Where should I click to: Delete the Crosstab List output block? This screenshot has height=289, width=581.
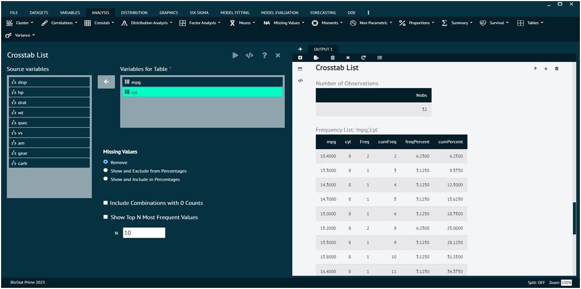pos(557,68)
